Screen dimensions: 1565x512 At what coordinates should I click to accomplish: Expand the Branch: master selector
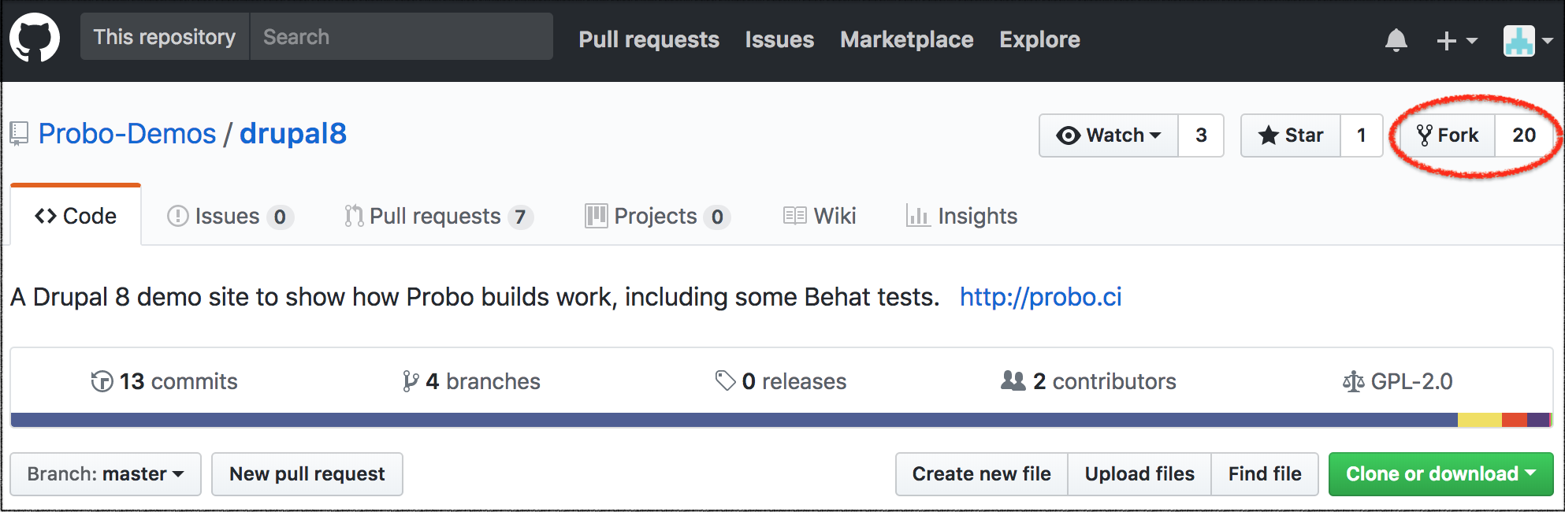[106, 474]
